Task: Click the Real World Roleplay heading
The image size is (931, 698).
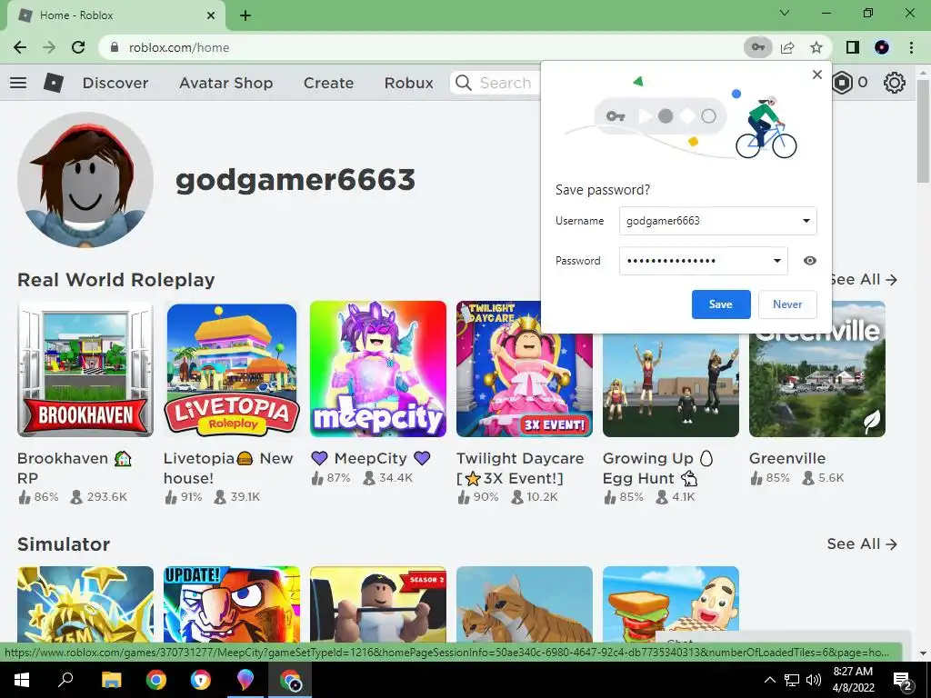Action: coord(115,280)
